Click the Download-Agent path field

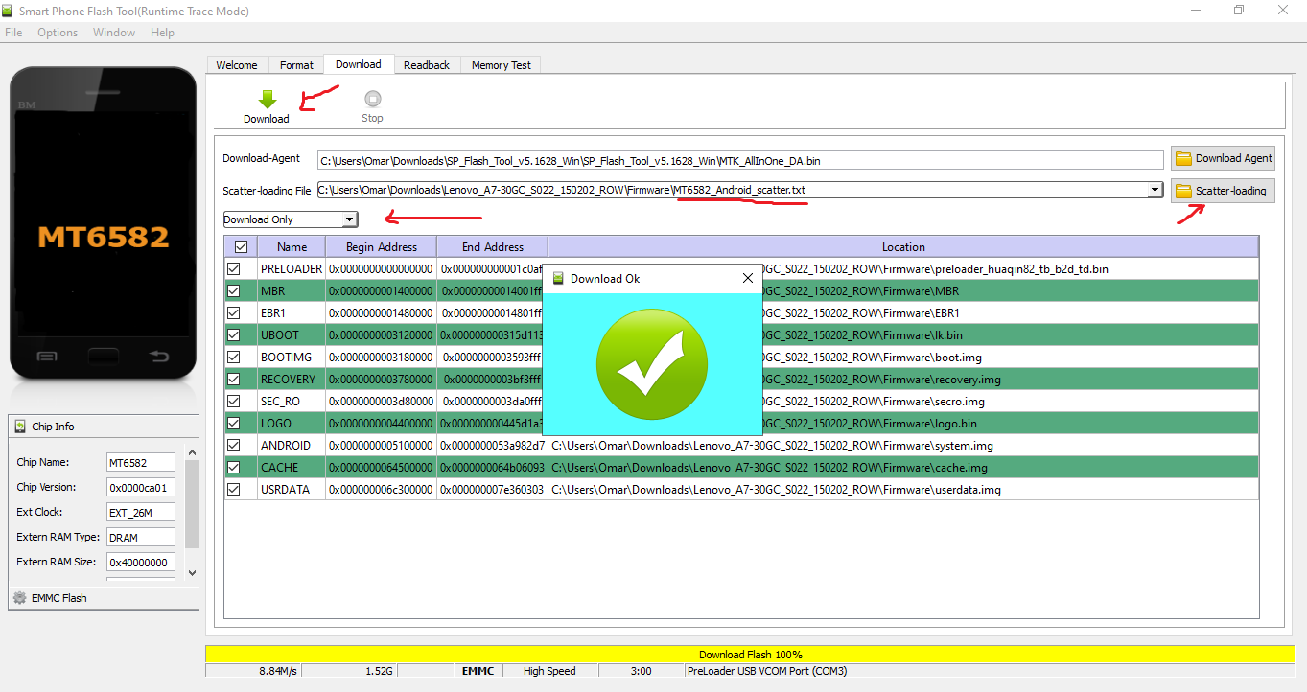[x=740, y=160]
